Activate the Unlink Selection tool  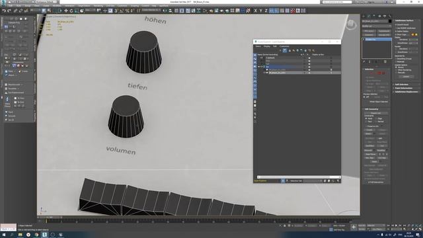tap(20, 11)
